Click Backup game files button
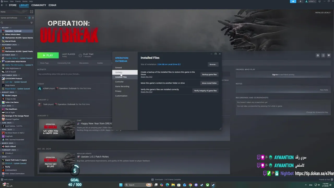 coord(209,74)
